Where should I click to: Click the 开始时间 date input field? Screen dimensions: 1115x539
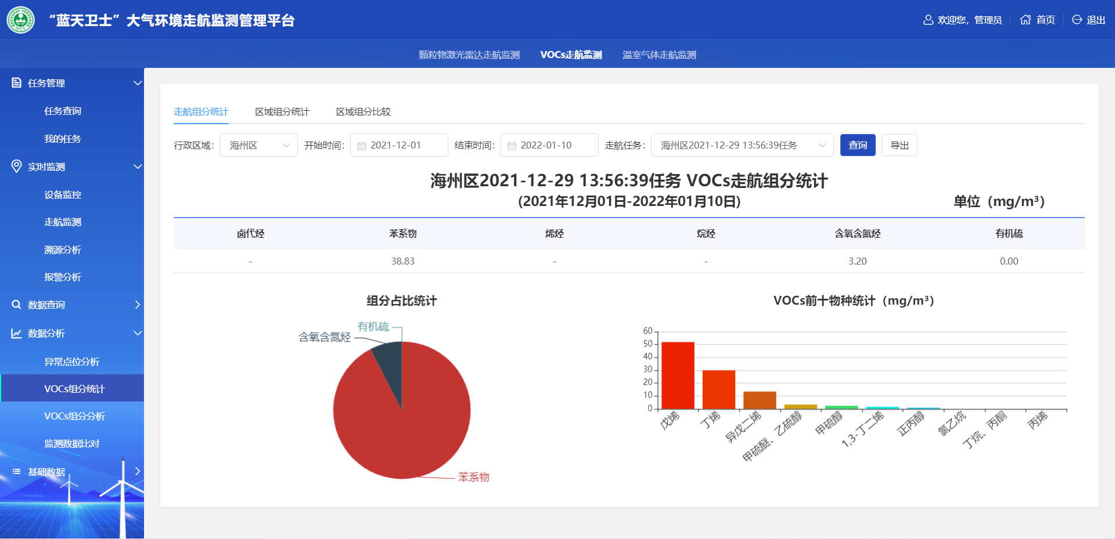pyautogui.click(x=399, y=145)
